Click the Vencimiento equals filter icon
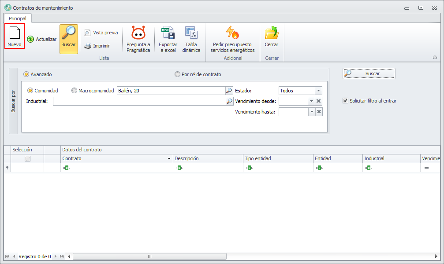This screenshot has height=264, width=444. 426,168
